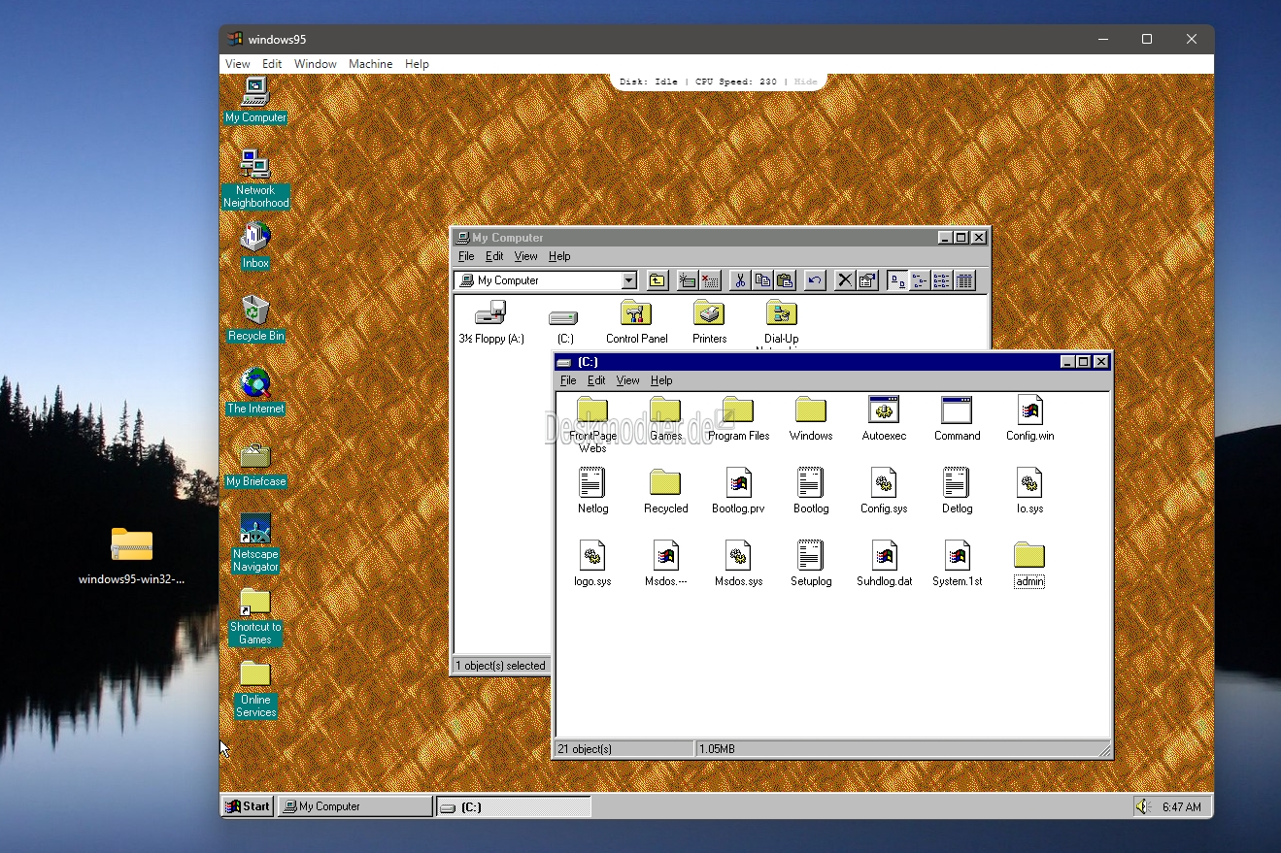Screen dimensions: 1281x853
Task: Select the logo.sys file
Action: coord(592,564)
